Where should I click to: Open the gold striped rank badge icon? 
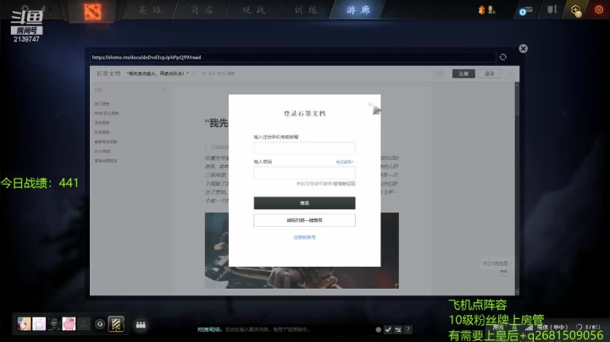pos(116,324)
